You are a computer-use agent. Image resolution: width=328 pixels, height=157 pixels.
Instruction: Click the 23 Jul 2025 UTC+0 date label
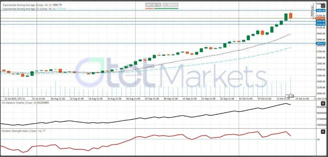tap(14, 99)
